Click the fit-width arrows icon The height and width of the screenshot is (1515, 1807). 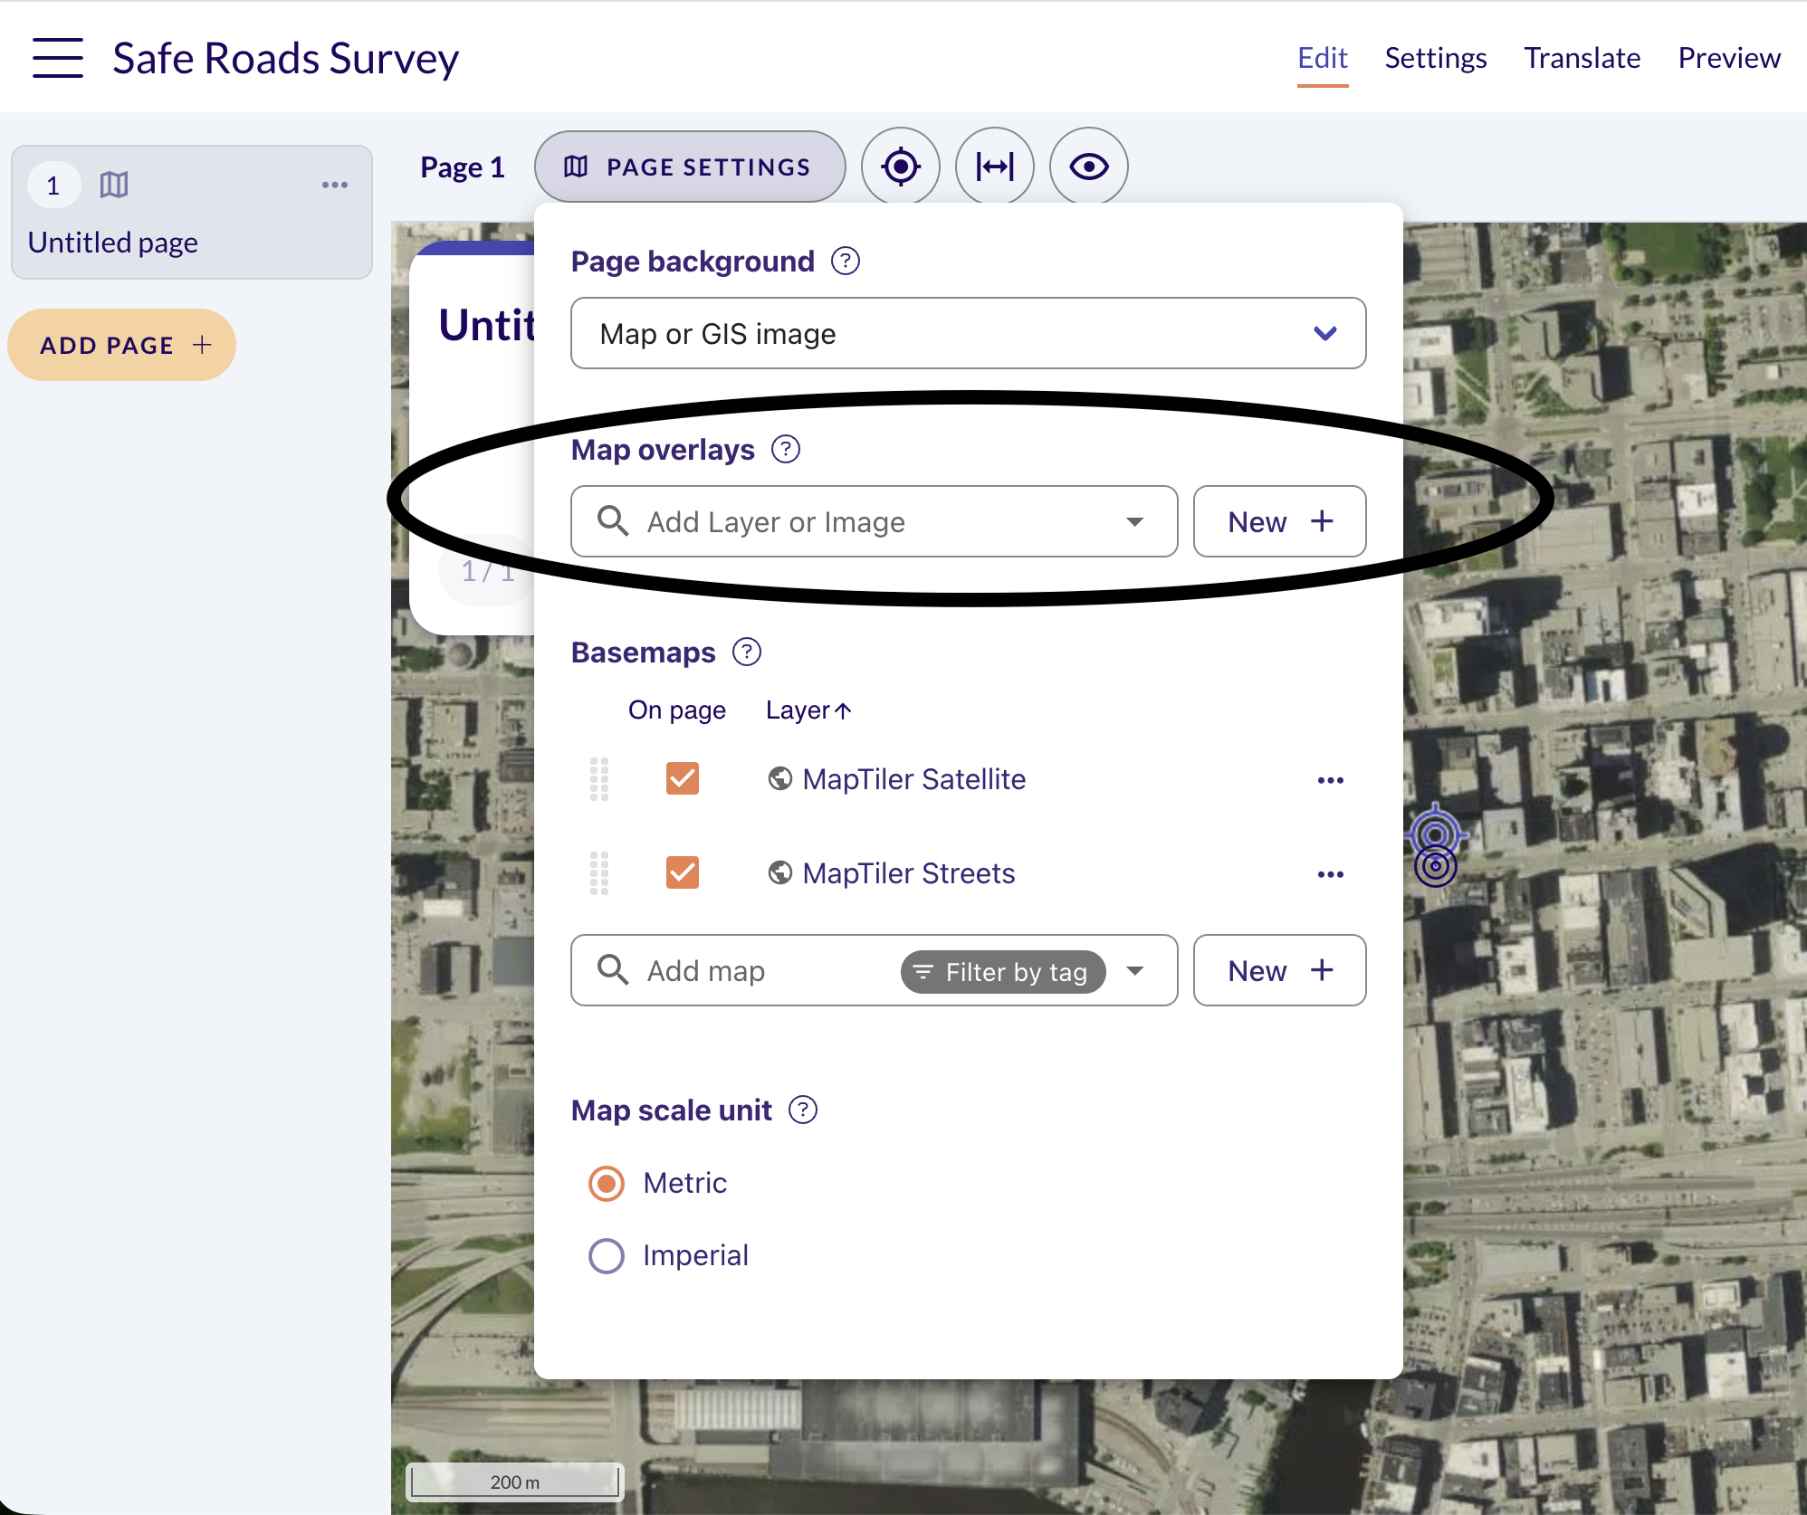coord(994,167)
